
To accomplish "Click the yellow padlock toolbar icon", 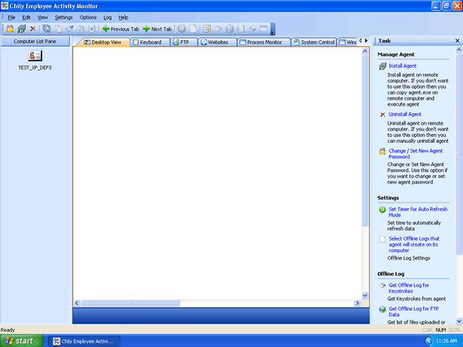I will (x=10, y=28).
